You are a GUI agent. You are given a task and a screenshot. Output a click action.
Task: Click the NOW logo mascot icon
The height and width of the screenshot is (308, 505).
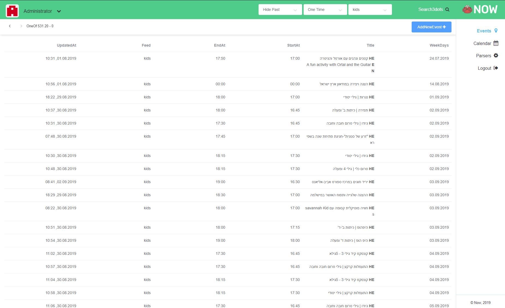click(x=467, y=10)
